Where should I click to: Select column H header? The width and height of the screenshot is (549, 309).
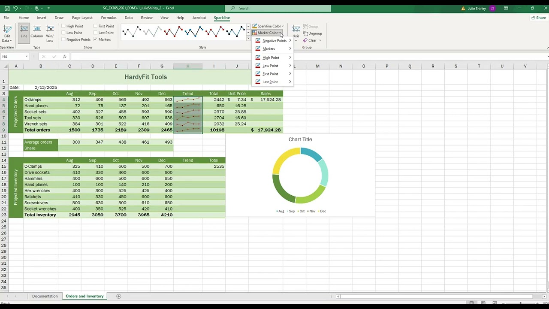tap(188, 66)
